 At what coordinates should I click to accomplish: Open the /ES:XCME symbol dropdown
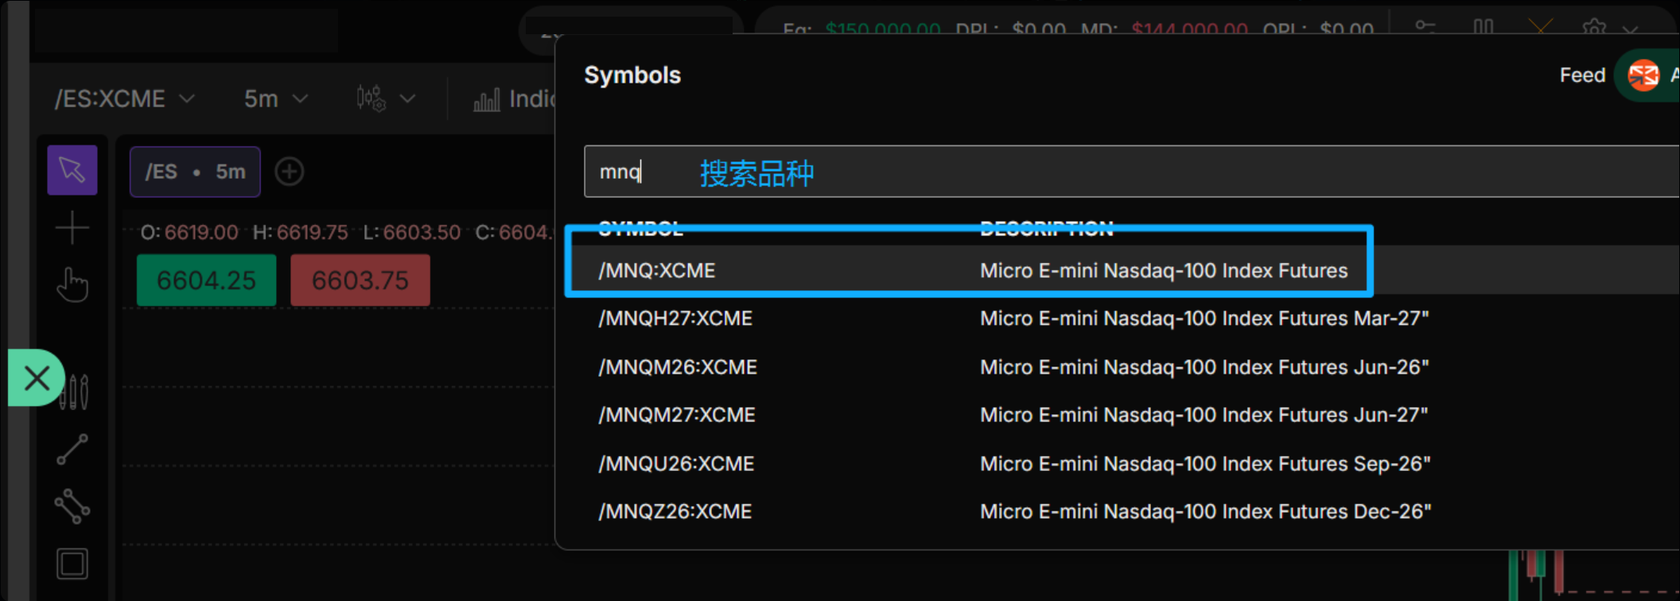(x=124, y=99)
